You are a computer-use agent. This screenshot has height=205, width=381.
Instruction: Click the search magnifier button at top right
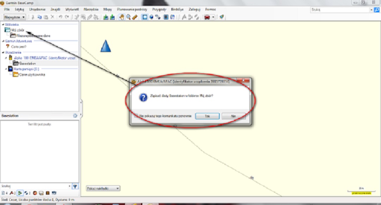pos(377,10)
